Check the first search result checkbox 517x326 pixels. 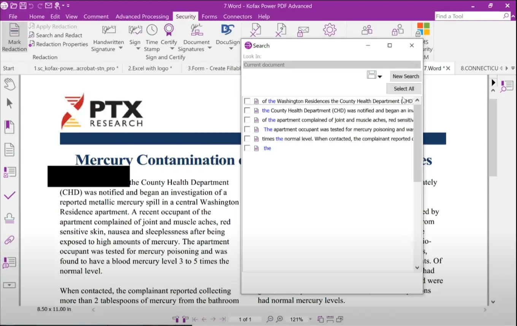(247, 101)
